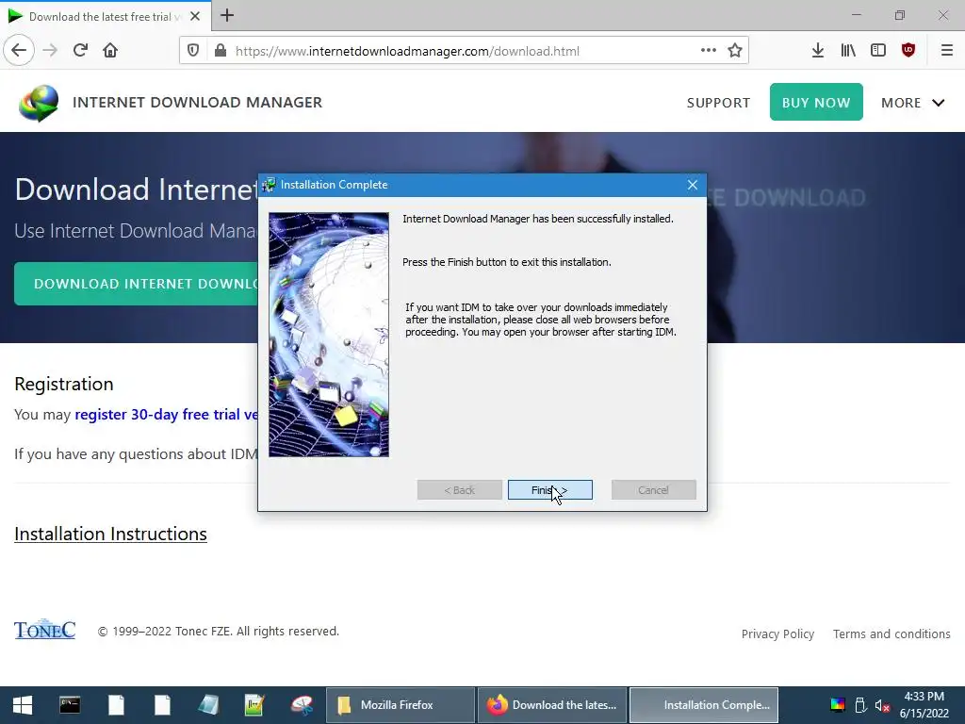This screenshot has height=724, width=965.
Task: Switch to 'Installation Comple...' taskbar item
Action: click(x=704, y=705)
